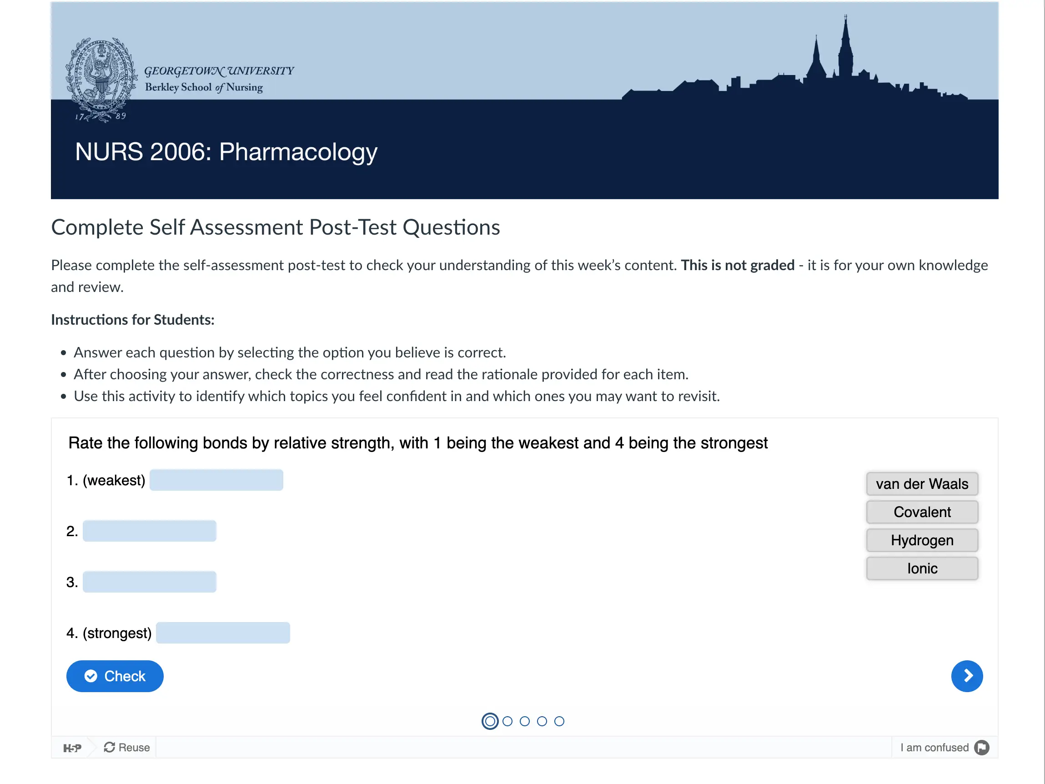Click the Reuse content link
This screenshot has width=1045, height=784.
click(126, 747)
